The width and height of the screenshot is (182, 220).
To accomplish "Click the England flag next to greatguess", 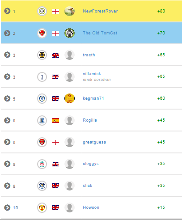I will 55,142.
